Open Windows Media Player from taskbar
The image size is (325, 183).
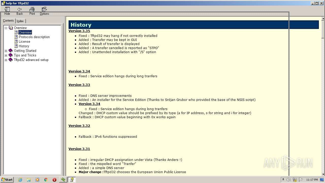pos(37,180)
